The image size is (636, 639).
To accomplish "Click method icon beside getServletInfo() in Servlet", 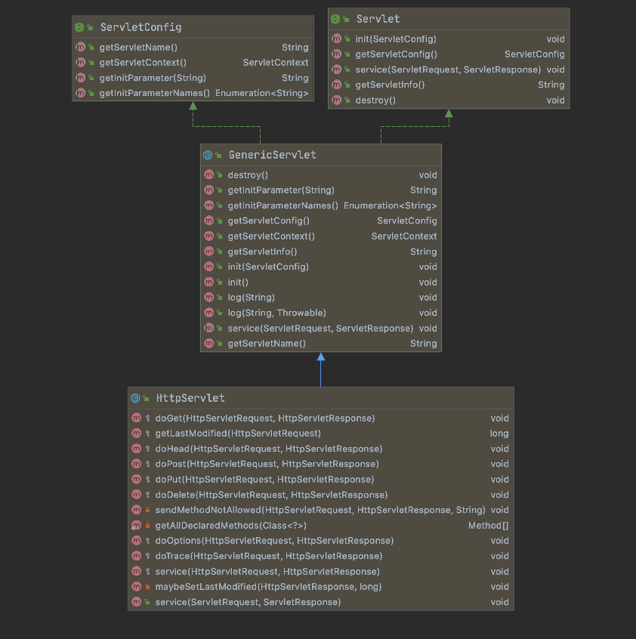I will pyautogui.click(x=337, y=85).
